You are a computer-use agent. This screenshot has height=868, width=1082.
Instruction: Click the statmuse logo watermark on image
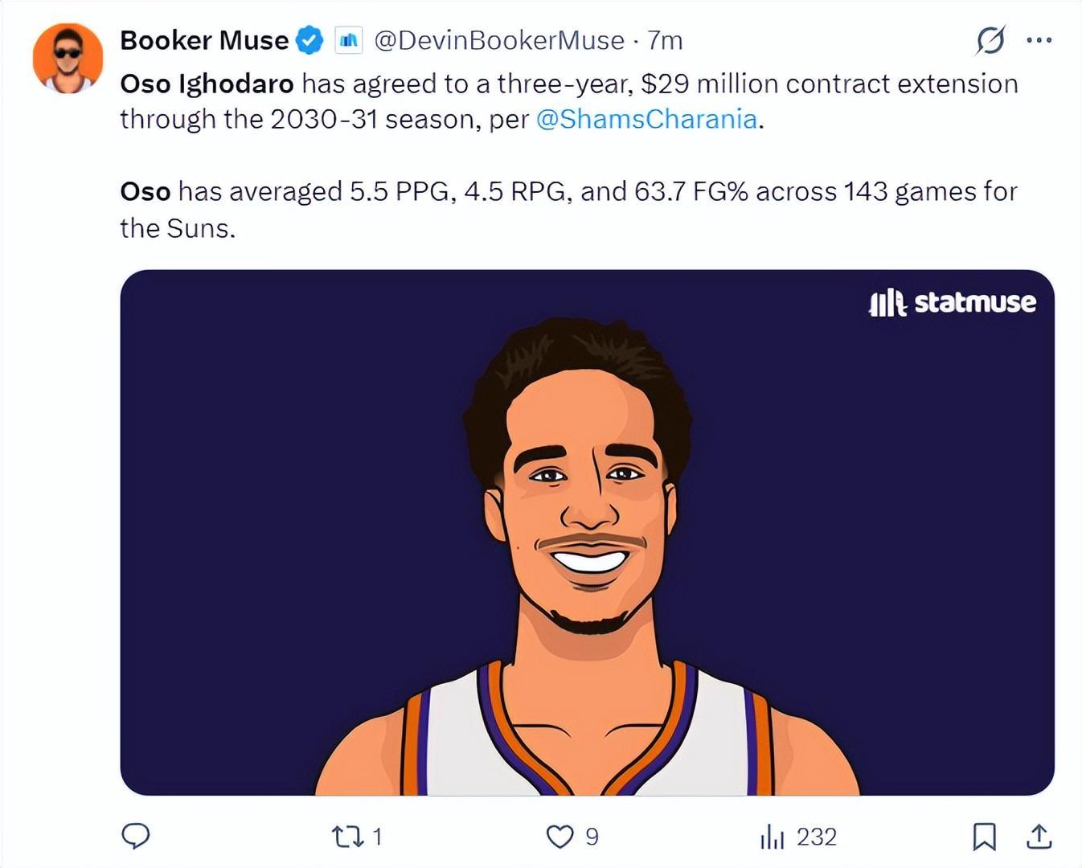(x=953, y=302)
